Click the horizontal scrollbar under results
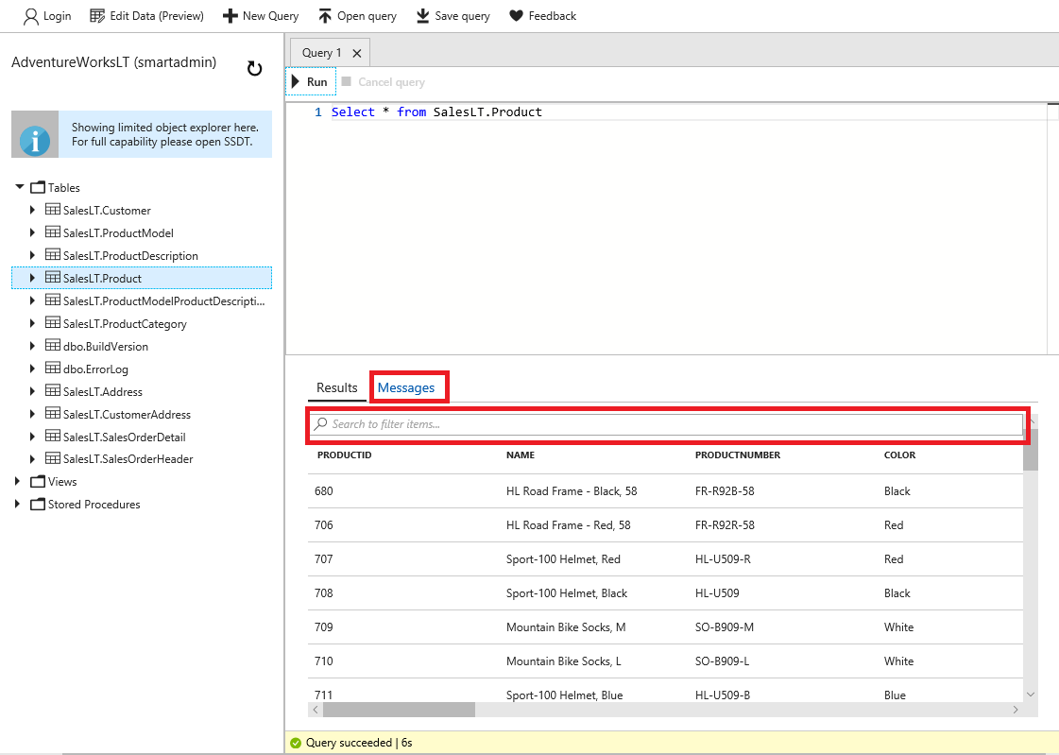The image size is (1059, 755). [x=399, y=709]
